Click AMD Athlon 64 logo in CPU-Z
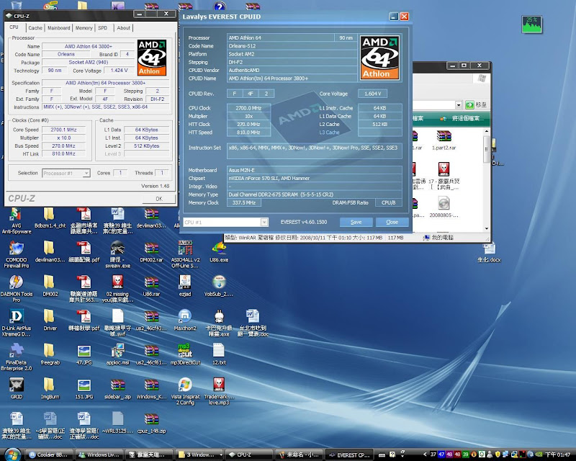This screenshot has height=461, width=576. (x=152, y=58)
